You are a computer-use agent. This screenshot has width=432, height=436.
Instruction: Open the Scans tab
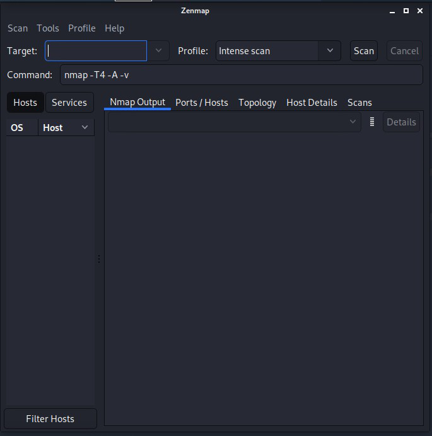pos(359,103)
